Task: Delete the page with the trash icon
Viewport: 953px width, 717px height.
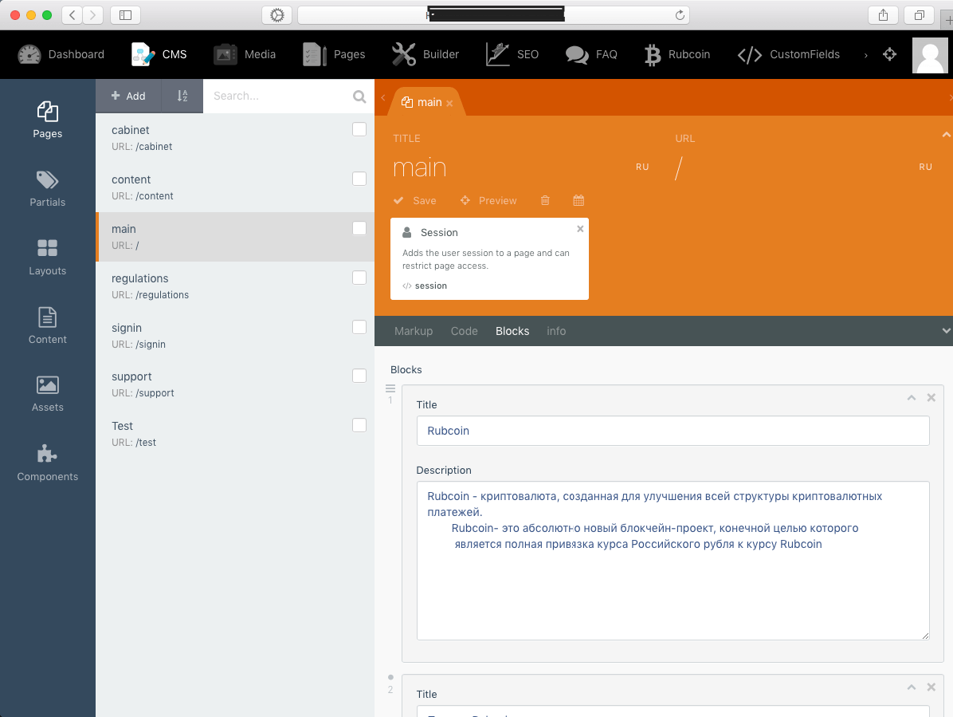Action: pyautogui.click(x=545, y=201)
